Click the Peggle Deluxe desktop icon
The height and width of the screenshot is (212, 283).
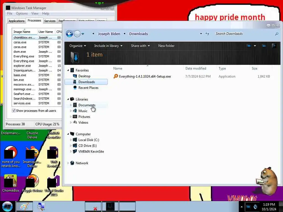click(32, 183)
